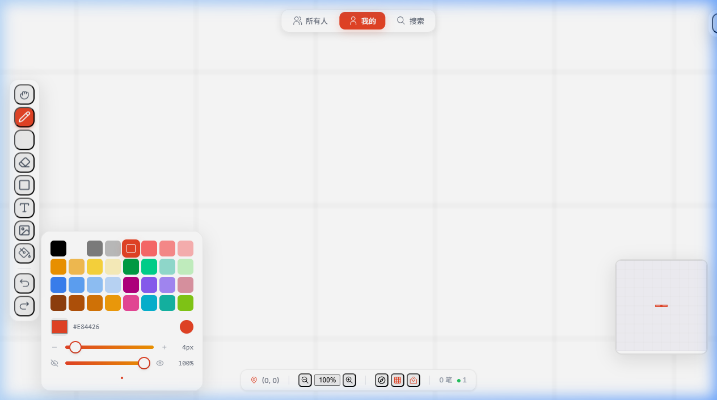
Task: Click the compass icon in bottom bar
Action: 382,380
